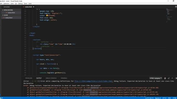Open the Help menu
Screen dimensions: 177x99
coord(30,4)
